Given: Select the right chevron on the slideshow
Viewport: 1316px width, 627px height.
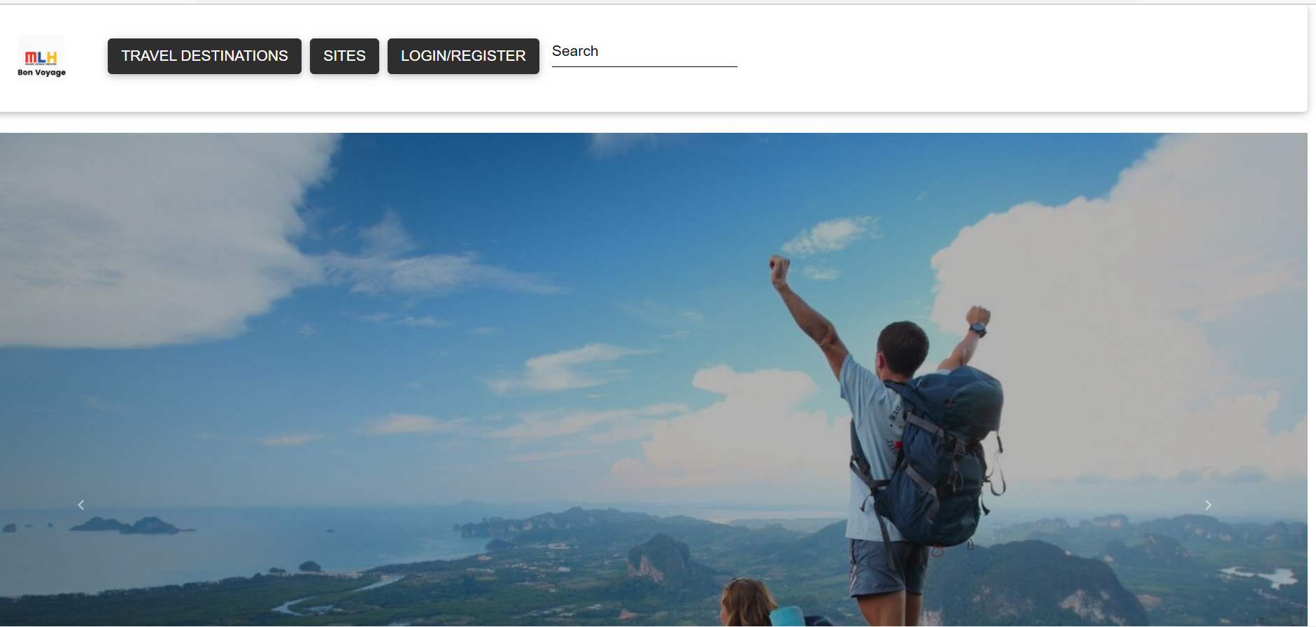Looking at the screenshot, I should point(1208,505).
